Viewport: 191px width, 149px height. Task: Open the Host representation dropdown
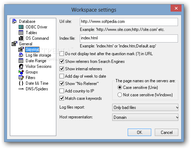tap(145, 117)
